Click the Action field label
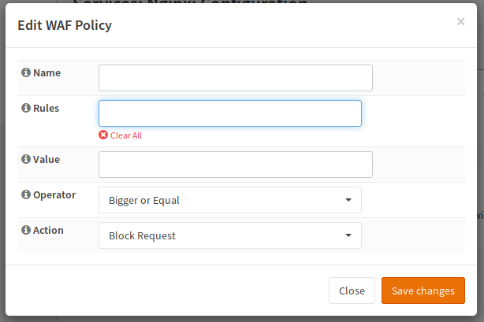Screen dimensions: 484x322 tap(48, 230)
